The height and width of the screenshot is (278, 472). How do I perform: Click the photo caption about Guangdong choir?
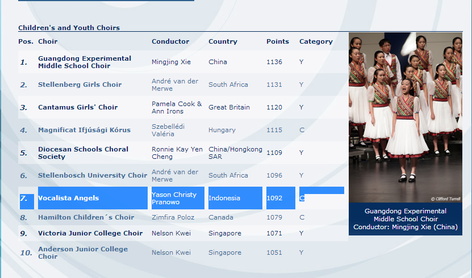tap(406, 219)
